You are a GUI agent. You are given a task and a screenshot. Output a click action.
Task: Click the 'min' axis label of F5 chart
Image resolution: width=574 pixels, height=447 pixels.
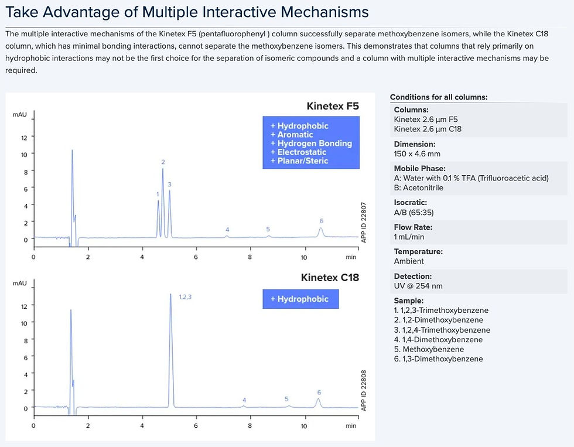351,257
